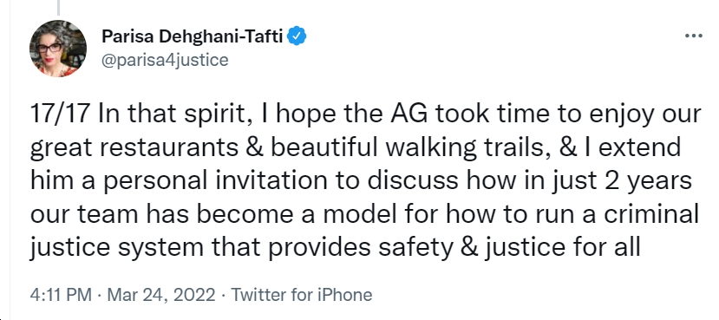Open the tweet's more options ellipsis
719x320 pixels.
tap(693, 36)
